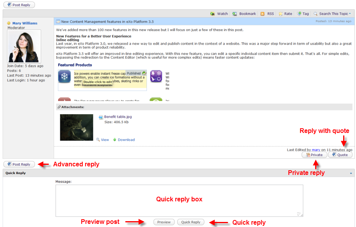Click the magnifier icon beside Search This Topic

click(x=316, y=14)
